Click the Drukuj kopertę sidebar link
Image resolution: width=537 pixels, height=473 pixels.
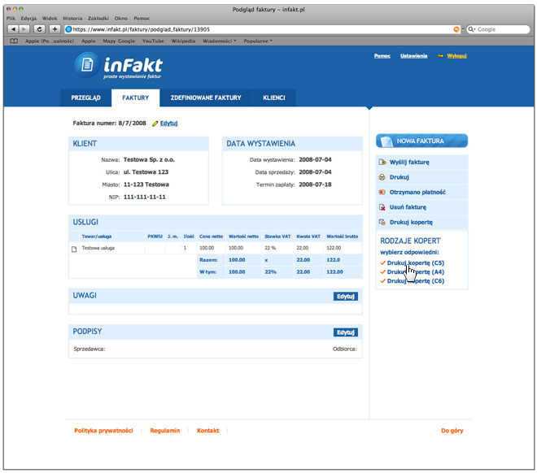[411, 223]
